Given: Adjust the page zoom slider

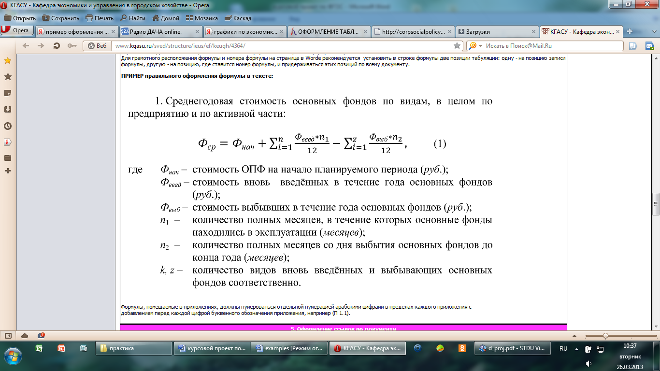Looking at the screenshot, I should click(605, 336).
